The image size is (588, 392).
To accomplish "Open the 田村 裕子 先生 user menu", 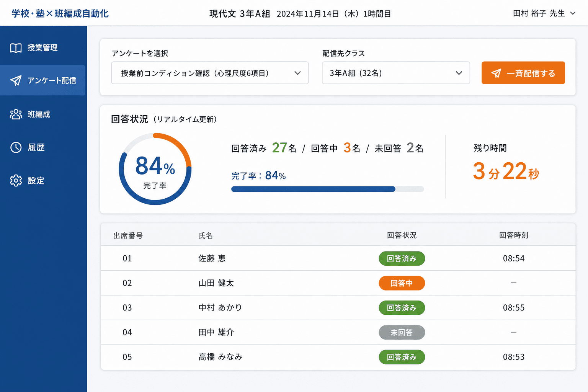I will 544,13.
